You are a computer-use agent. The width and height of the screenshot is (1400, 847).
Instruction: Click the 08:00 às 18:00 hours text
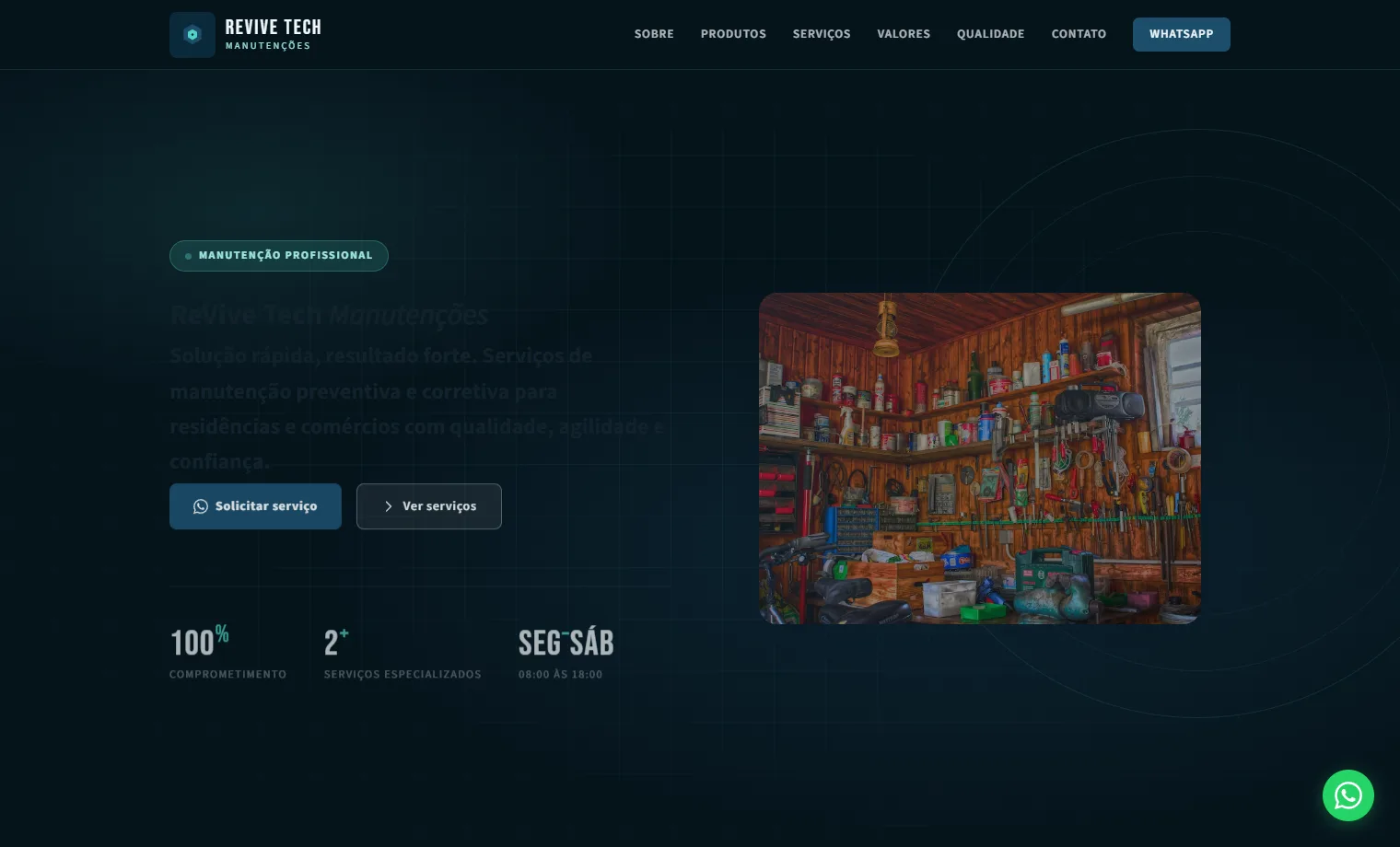click(x=560, y=675)
